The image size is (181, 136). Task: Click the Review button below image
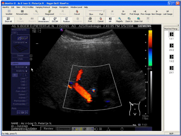pos(48,129)
